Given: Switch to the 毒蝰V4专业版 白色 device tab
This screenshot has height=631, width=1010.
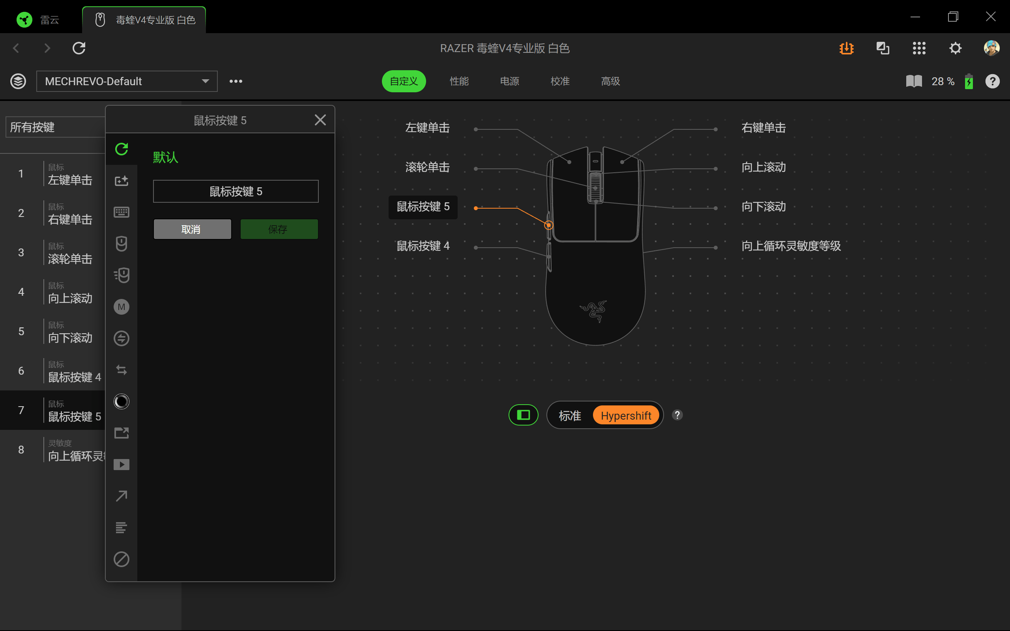Looking at the screenshot, I should click(x=144, y=20).
